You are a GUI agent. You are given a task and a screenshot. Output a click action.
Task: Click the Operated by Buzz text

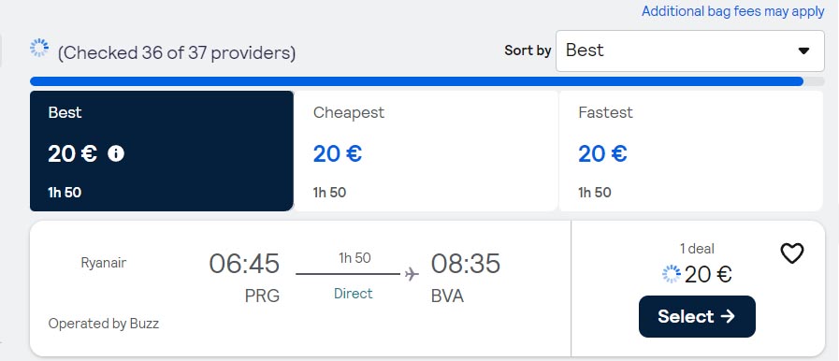point(103,324)
